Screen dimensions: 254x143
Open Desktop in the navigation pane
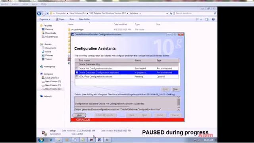coord(49,29)
